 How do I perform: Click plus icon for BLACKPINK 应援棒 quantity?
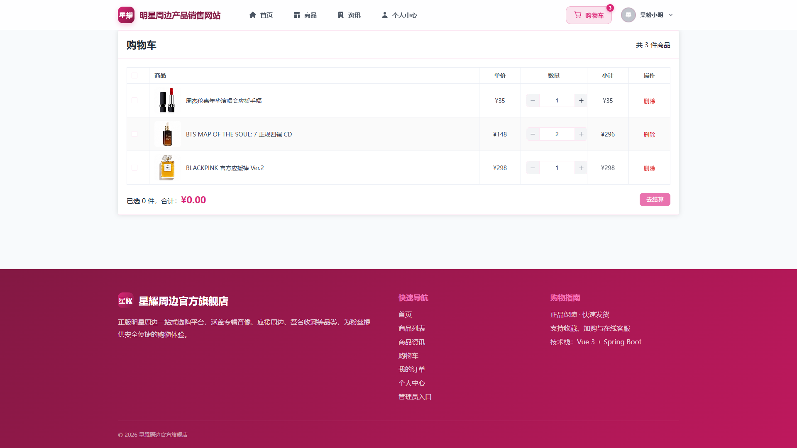[581, 168]
